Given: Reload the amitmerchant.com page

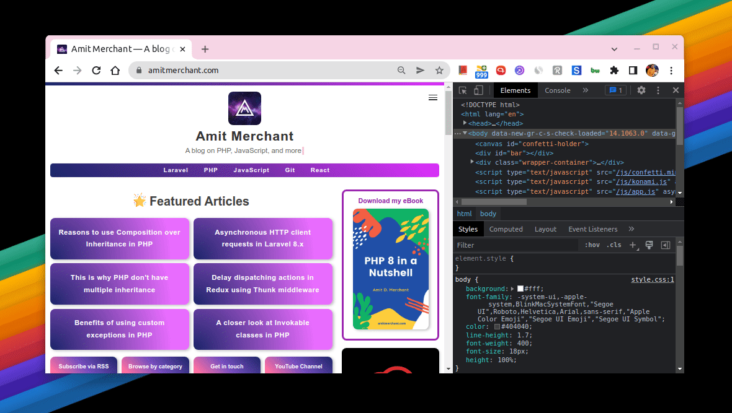Looking at the screenshot, I should tap(96, 71).
